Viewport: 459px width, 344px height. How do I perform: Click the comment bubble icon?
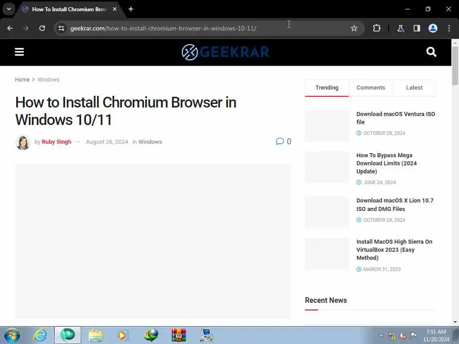pos(280,141)
